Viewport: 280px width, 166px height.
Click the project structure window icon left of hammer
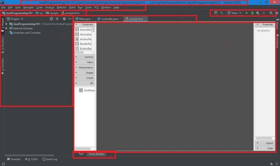click(x=216, y=13)
